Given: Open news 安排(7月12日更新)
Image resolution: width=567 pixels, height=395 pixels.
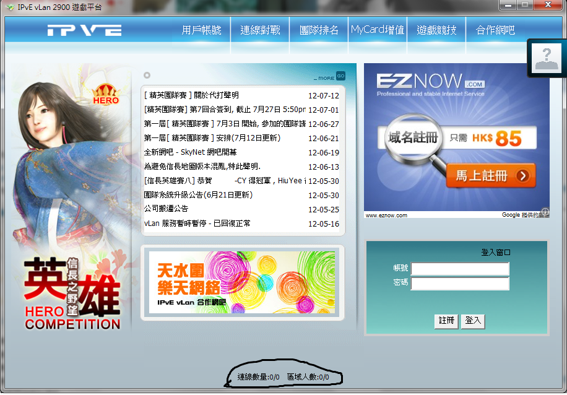Looking at the screenshot, I should pyautogui.click(x=212, y=138).
